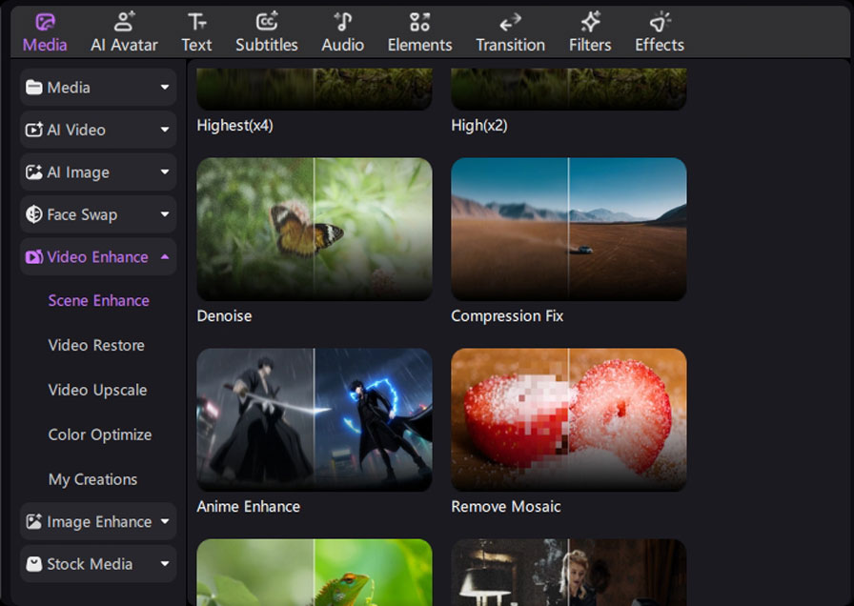Expand the Stock Media dropdown arrow

pos(165,564)
